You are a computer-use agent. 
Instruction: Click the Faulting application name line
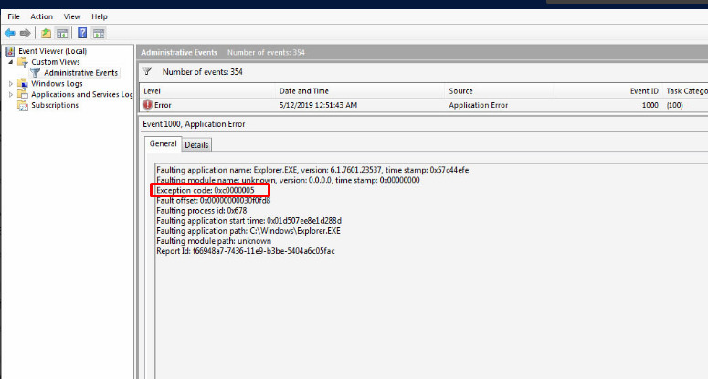pyautogui.click(x=312, y=170)
